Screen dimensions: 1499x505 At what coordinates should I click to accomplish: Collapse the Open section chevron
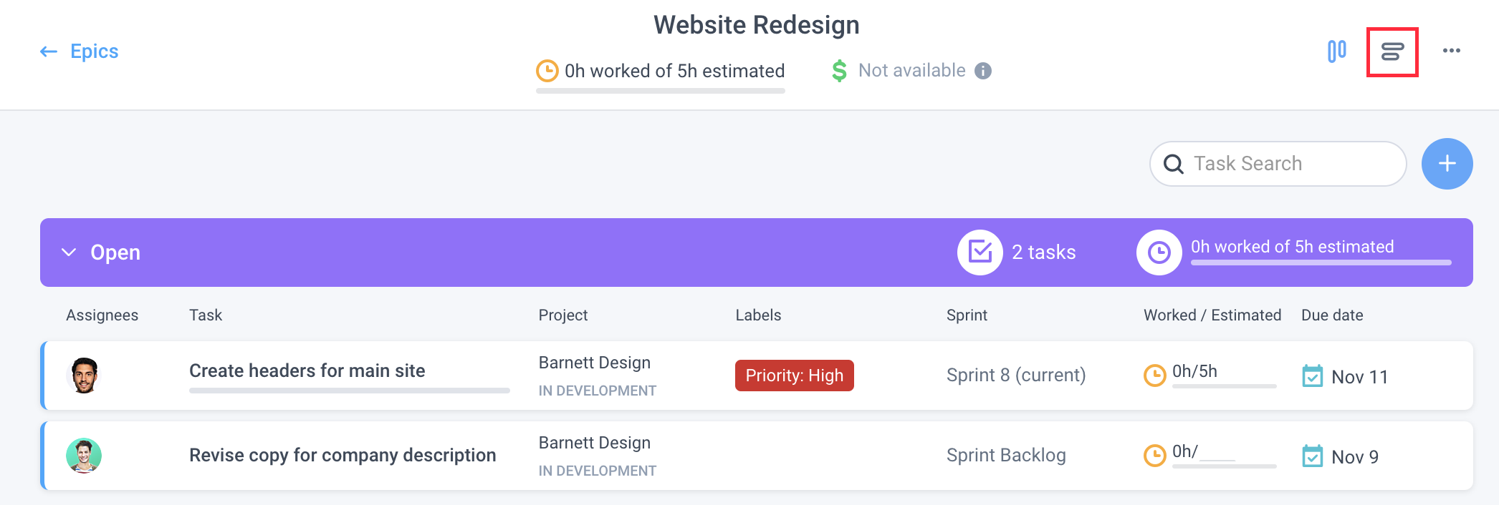(69, 252)
